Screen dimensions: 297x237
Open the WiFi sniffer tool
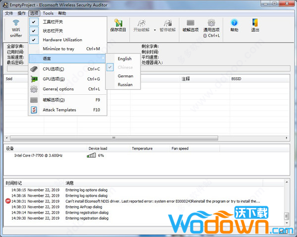pos(16,28)
